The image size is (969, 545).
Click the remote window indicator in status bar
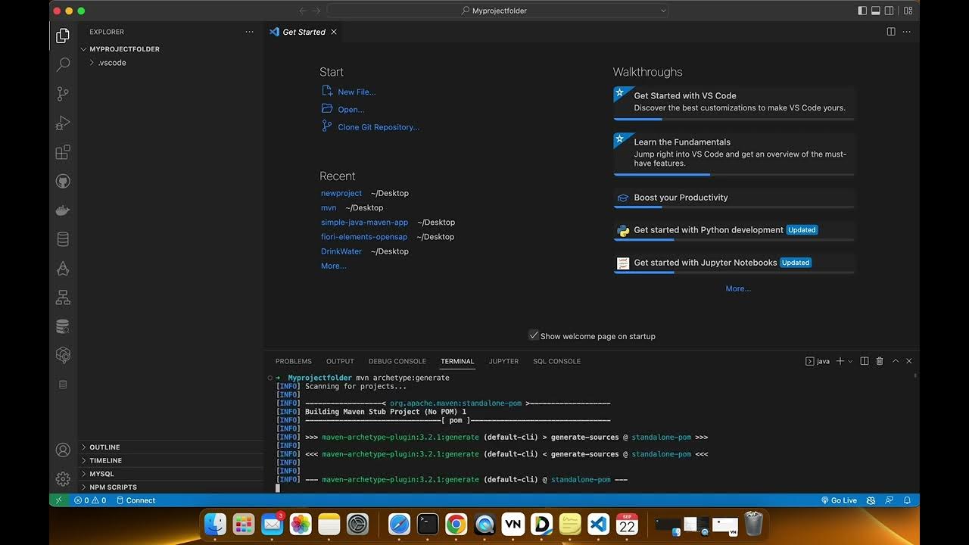point(58,500)
